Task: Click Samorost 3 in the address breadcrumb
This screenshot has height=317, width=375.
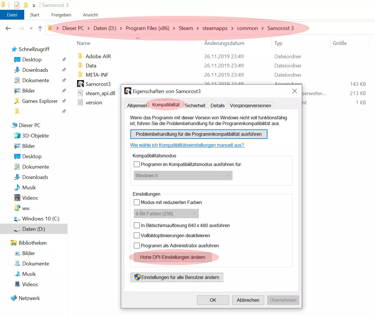Action: point(280,28)
